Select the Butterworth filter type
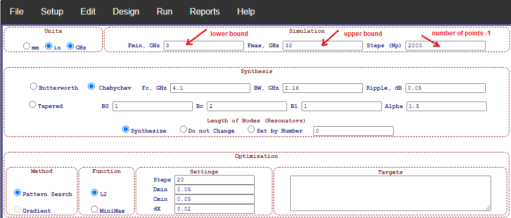Image resolution: width=511 pixels, height=218 pixels. (x=34, y=87)
